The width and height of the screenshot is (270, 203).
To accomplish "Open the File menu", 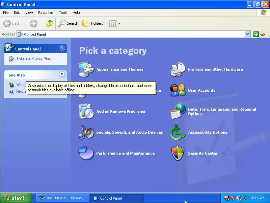I will coord(6,13).
